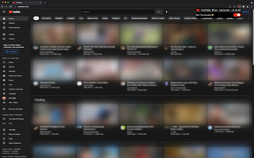Click the search magnifier button
The width and height of the screenshot is (254, 158).
point(159,12)
